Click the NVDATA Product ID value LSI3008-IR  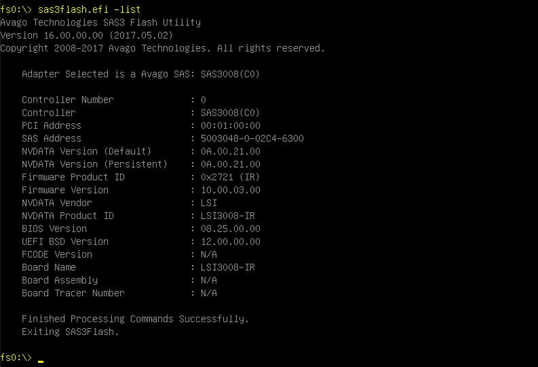click(x=228, y=216)
